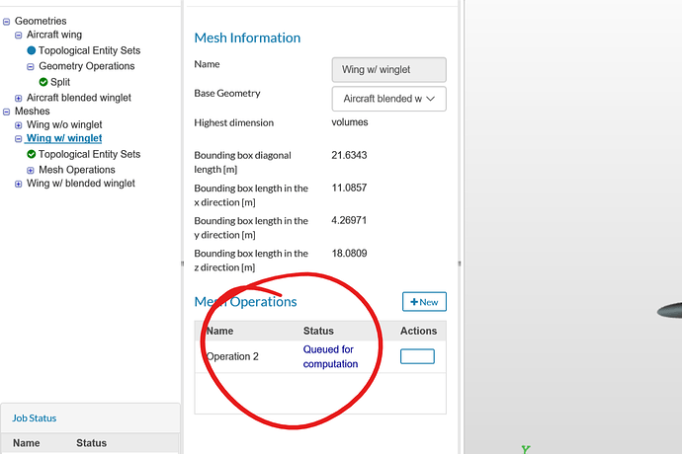Open Topological Entity Sets under Wing w/ winglet
Viewport: 682px width, 454px height.
pyautogui.click(x=89, y=154)
